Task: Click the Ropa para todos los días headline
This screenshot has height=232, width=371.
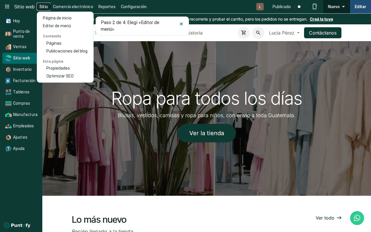Action: coord(207,98)
